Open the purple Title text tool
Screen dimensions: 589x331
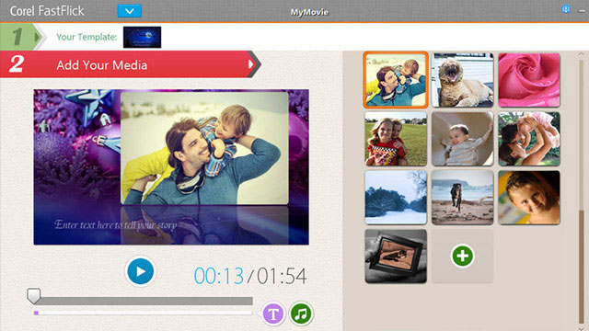click(273, 314)
